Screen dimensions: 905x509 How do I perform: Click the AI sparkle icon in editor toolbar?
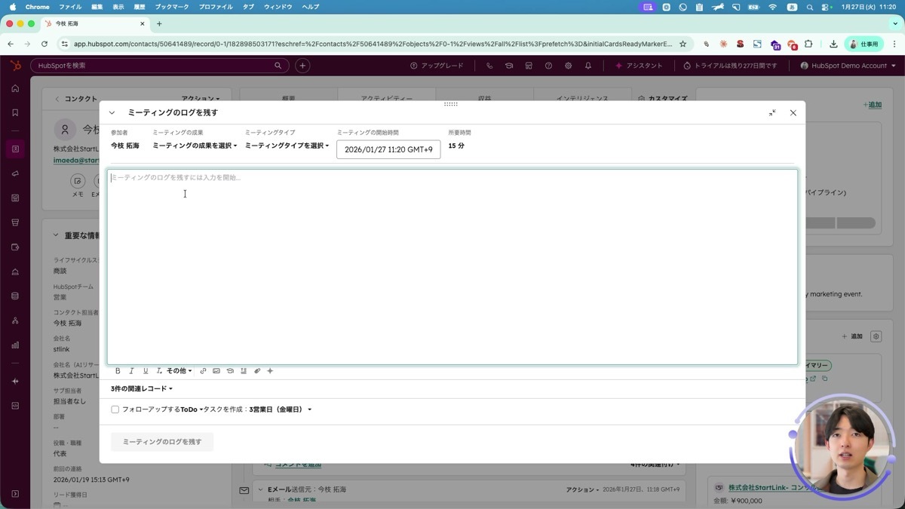(x=270, y=371)
